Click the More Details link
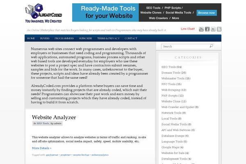 (41, 148)
